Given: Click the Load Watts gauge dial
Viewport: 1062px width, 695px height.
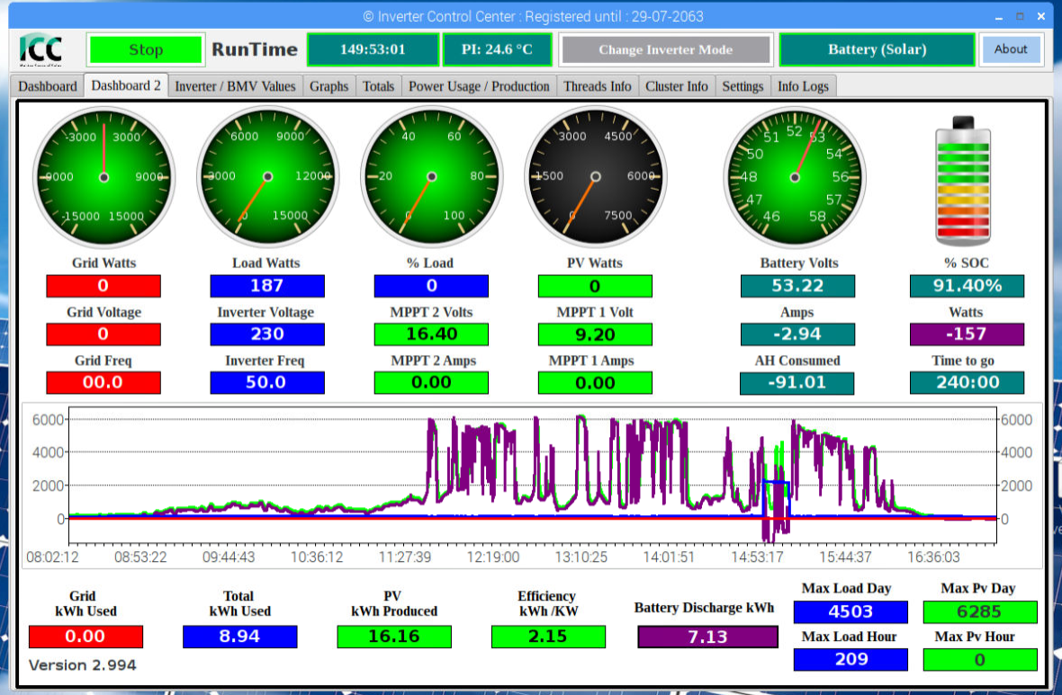Looking at the screenshot, I should coord(267,177).
